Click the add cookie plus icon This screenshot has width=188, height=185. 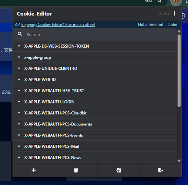(x=34, y=170)
